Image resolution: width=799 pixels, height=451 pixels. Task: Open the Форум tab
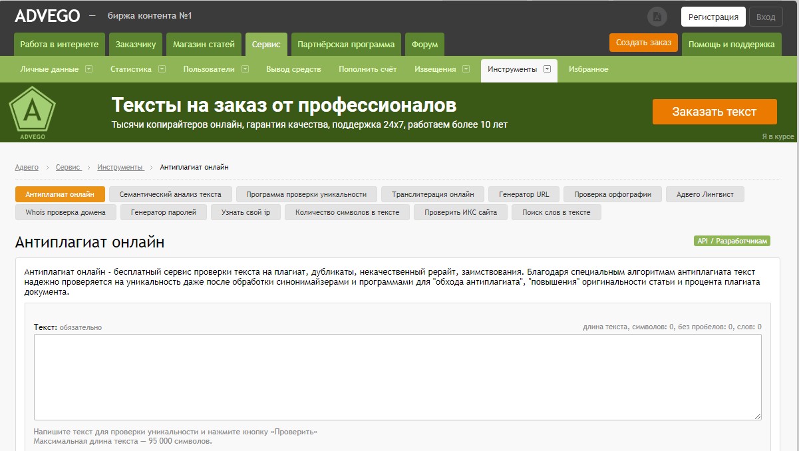424,45
